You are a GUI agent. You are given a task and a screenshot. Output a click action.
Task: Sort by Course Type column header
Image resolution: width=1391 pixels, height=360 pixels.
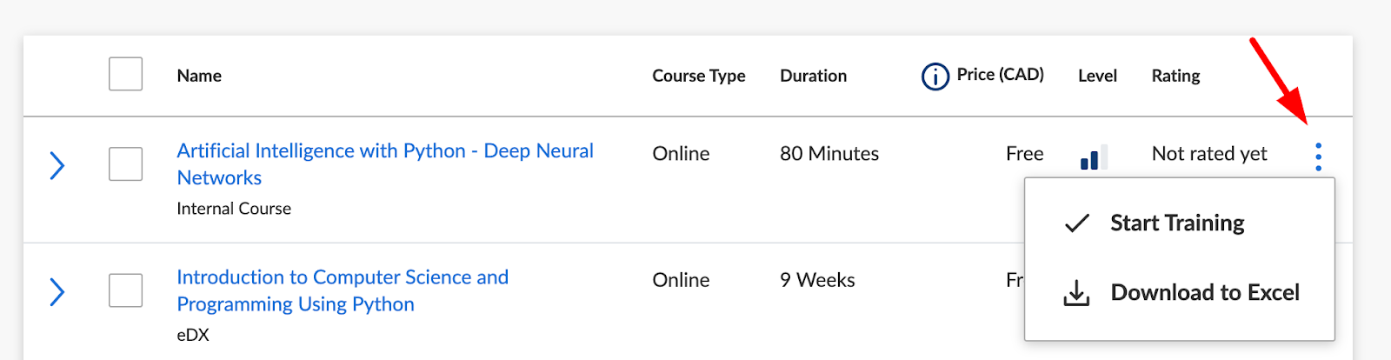pos(698,76)
